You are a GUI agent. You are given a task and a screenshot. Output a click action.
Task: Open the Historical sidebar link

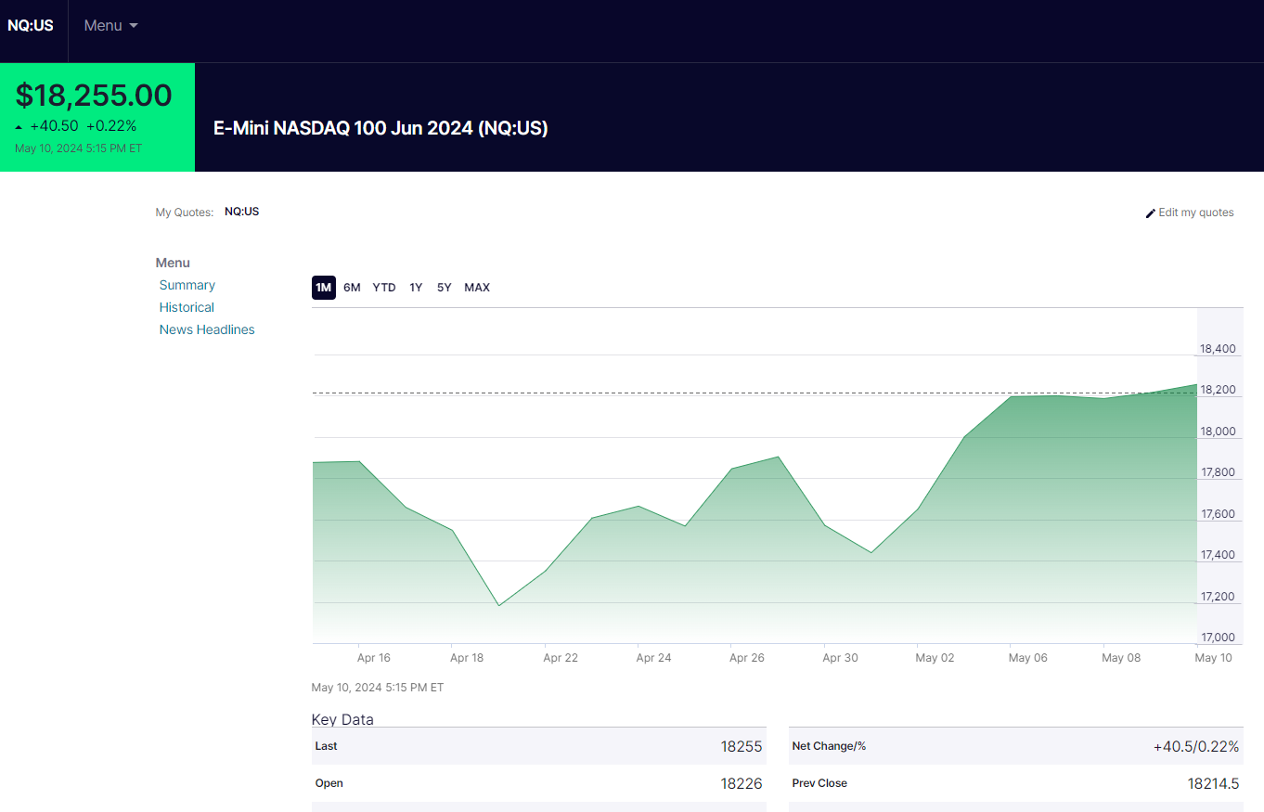tap(187, 307)
